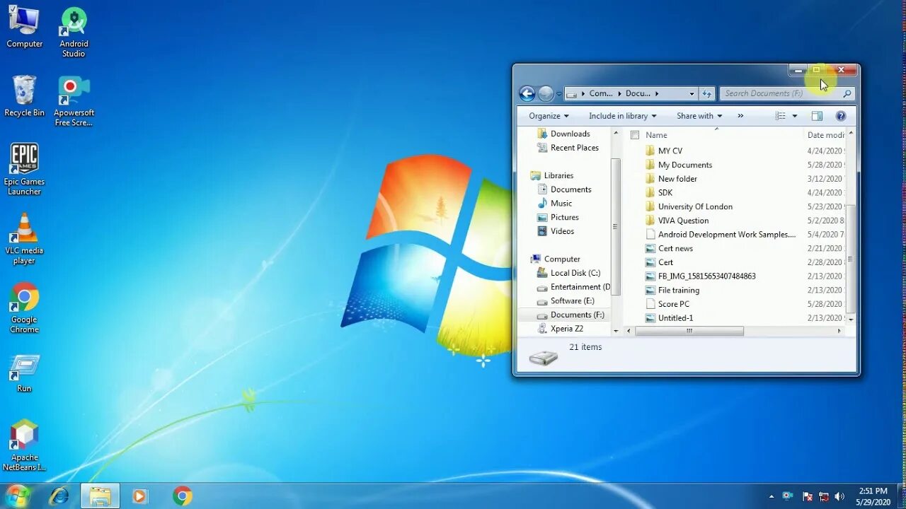Select Downloads in navigation pane
Screen dimensions: 906x509
570,134
